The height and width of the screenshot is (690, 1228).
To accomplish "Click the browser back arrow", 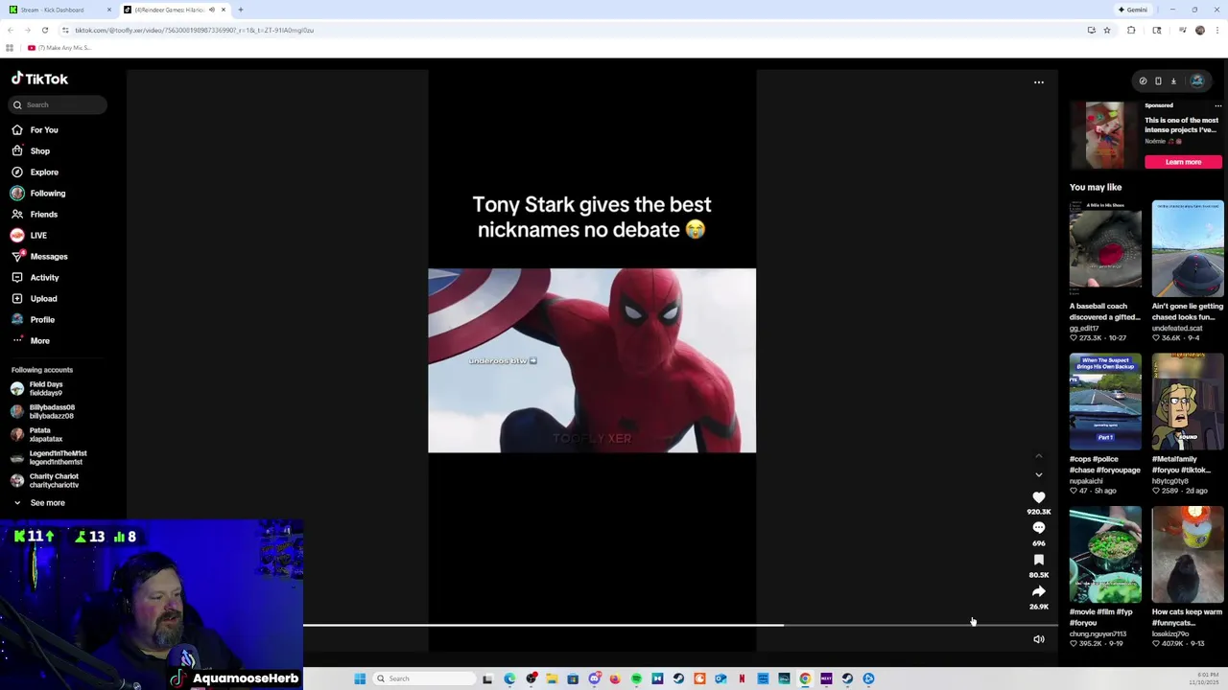I will [x=11, y=30].
